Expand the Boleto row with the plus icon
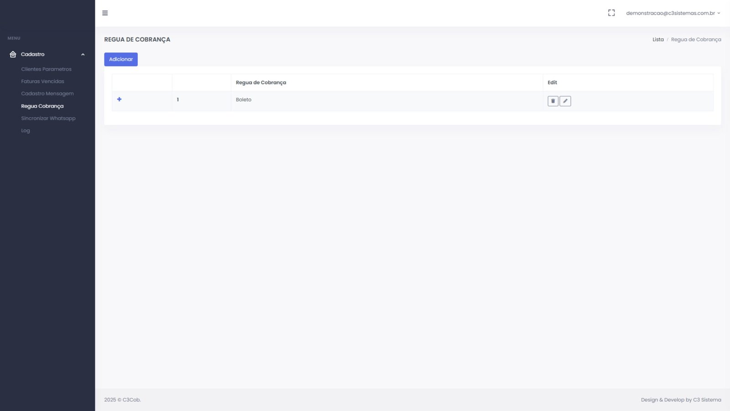The height and width of the screenshot is (411, 730). click(119, 99)
